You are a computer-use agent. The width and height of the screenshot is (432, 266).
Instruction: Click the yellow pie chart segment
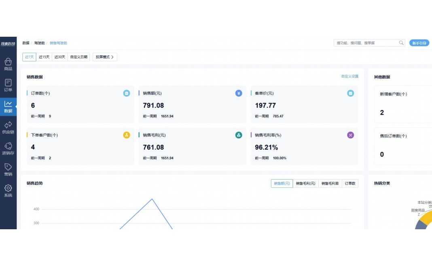(x=426, y=218)
